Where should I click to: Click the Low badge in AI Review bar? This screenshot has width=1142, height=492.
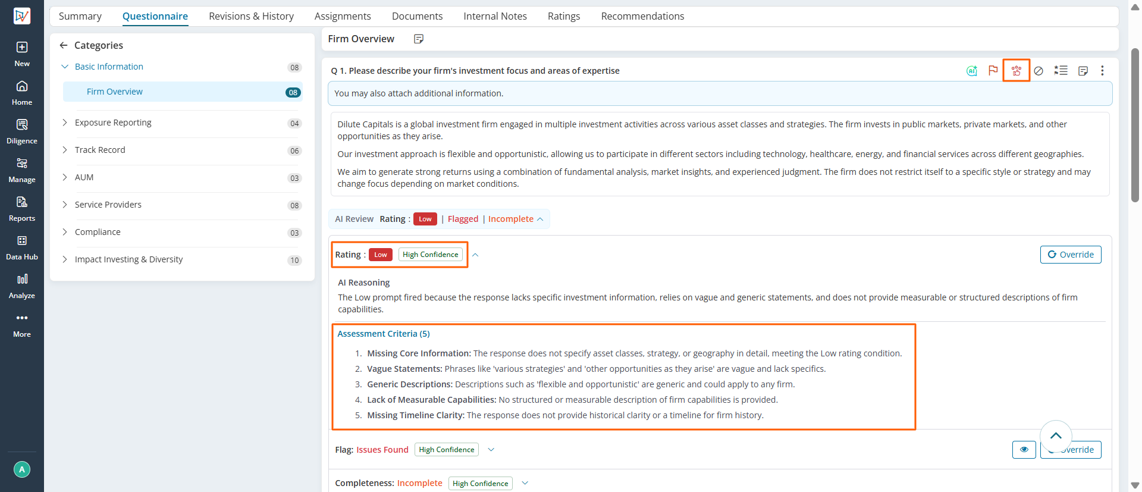point(425,219)
